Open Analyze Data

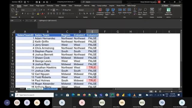pos(152,12)
